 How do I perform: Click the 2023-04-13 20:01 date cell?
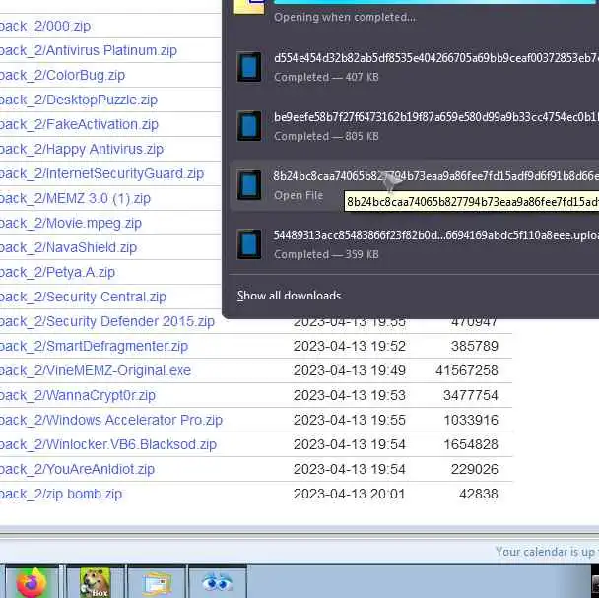[x=349, y=494]
